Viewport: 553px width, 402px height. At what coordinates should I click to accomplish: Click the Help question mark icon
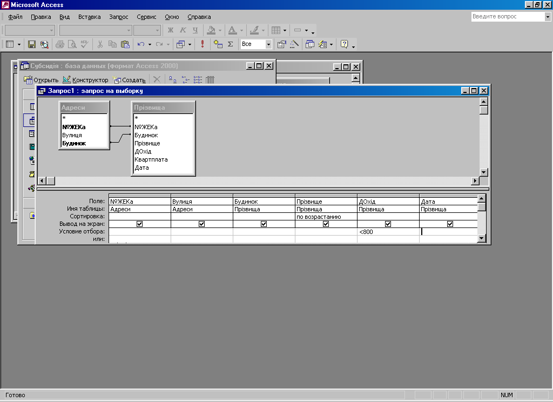click(x=344, y=44)
